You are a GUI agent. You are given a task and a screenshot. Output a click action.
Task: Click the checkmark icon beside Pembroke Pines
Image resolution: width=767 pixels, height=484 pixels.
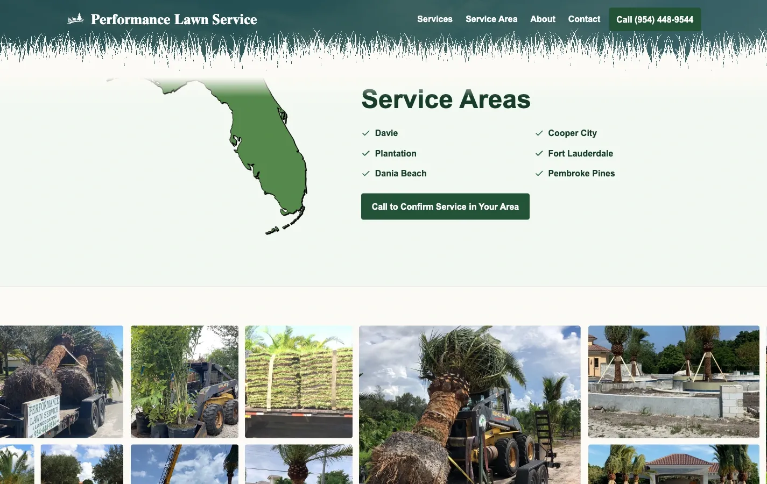539,173
